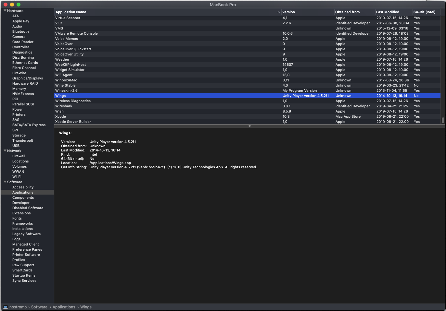The width and height of the screenshot is (446, 311).
Task: Click Applications in the bottom path bar
Action: pos(64,307)
